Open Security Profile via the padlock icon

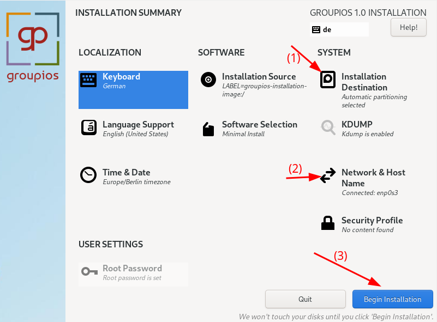[x=328, y=223]
